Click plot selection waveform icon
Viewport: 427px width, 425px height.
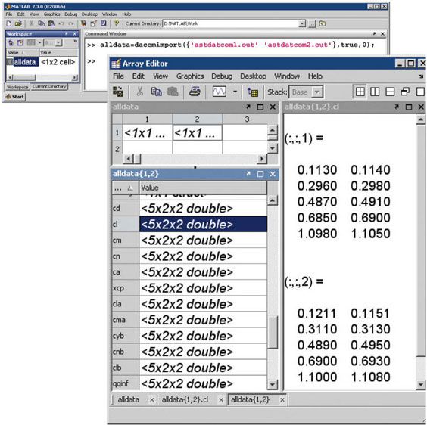220,92
